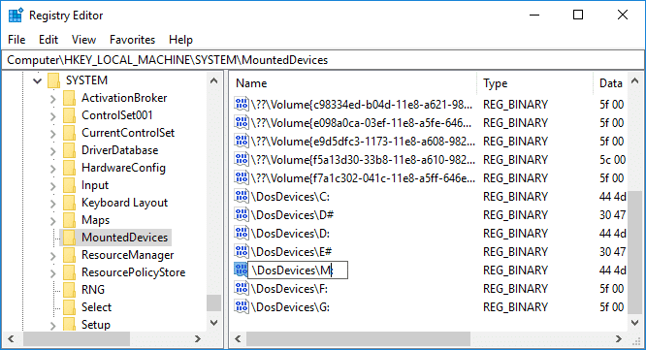Click the Maps folder icon

tap(69, 220)
